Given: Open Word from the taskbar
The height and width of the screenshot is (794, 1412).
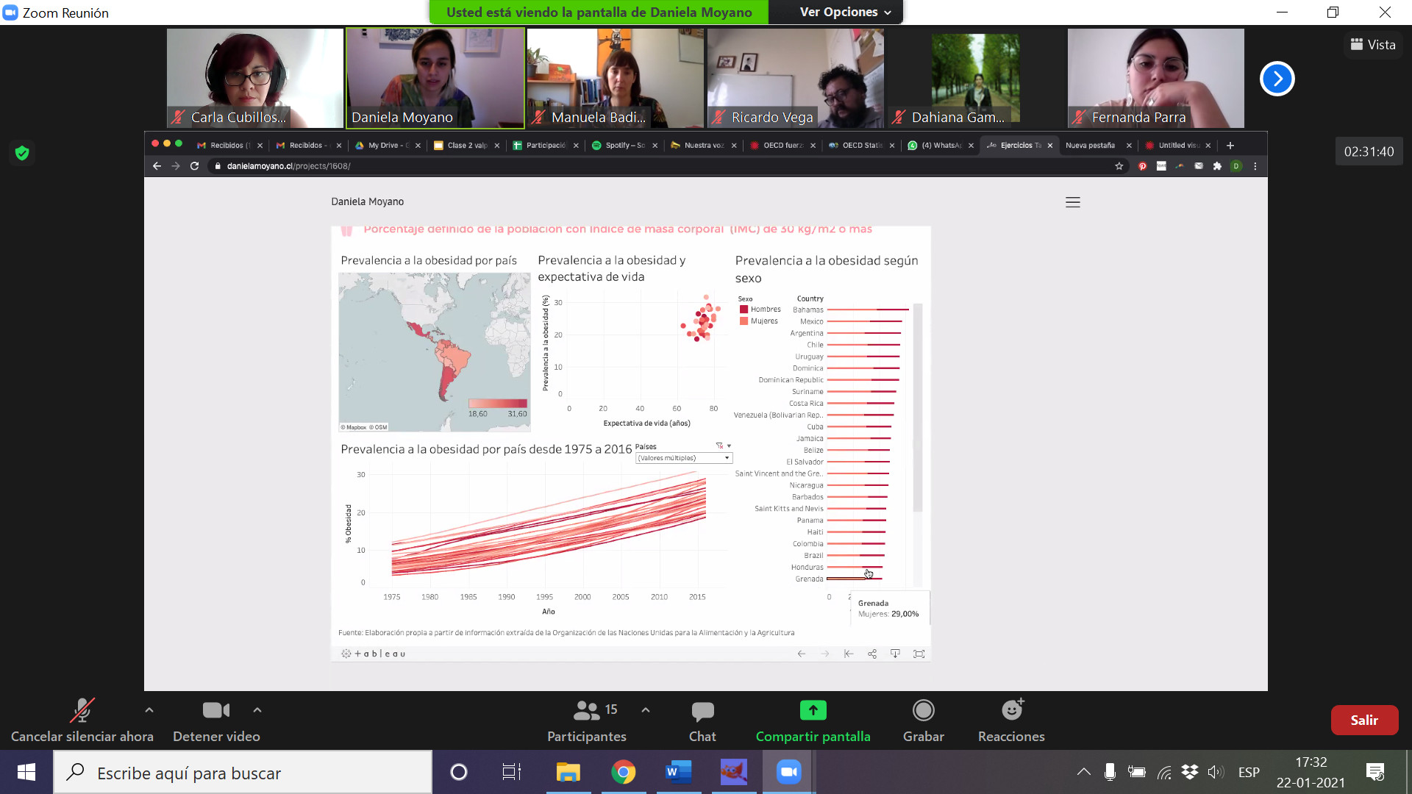Looking at the screenshot, I should [678, 772].
